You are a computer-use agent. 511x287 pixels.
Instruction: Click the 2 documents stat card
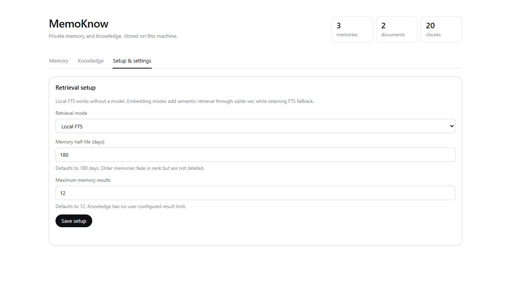pyautogui.click(x=397, y=29)
